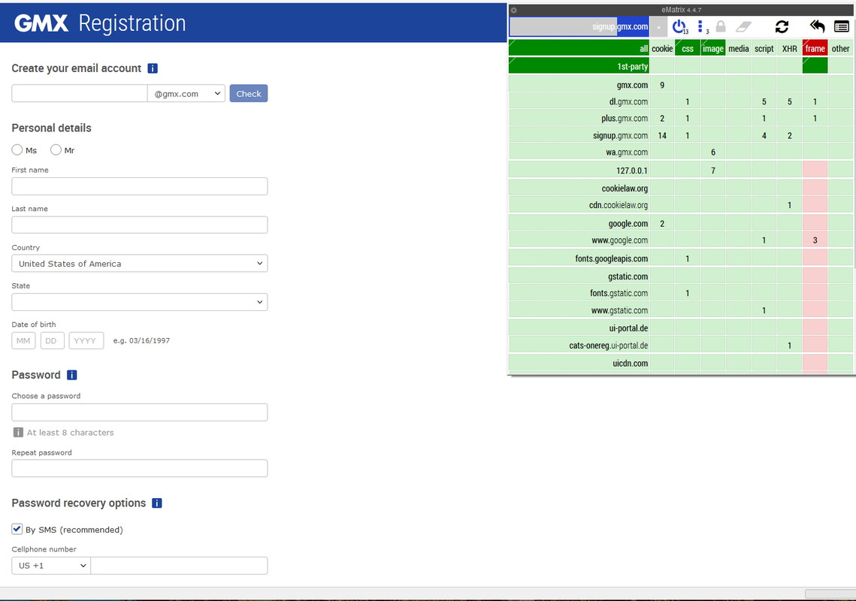Click the horizontal scrollbar thumb at page bottom
The image size is (856, 601).
coord(830,593)
